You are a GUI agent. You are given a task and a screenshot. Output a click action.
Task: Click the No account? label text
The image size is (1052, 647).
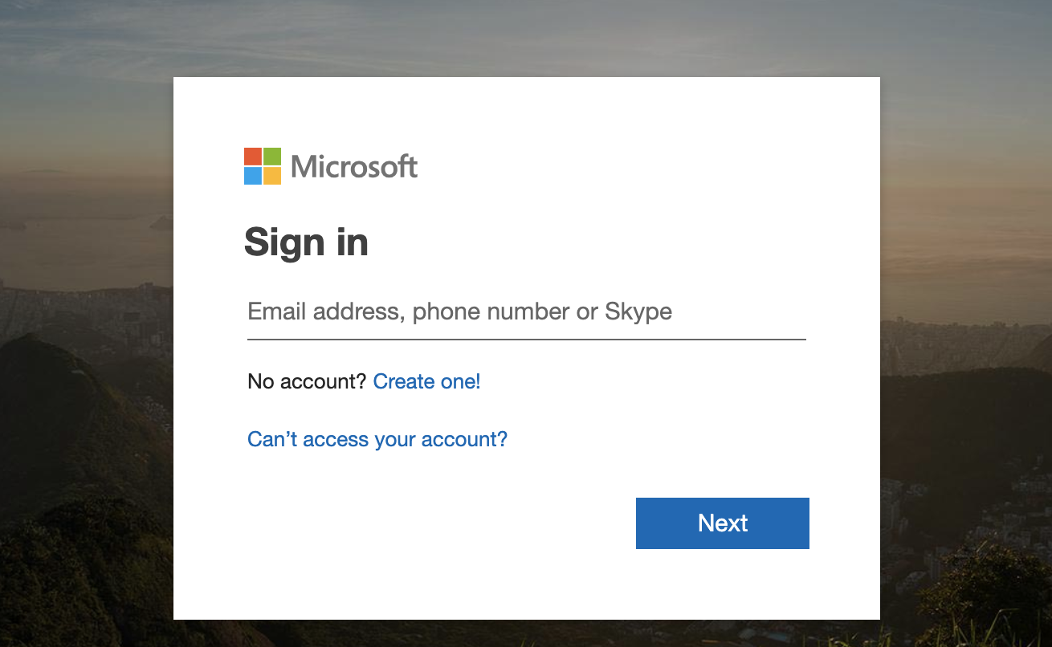click(307, 381)
